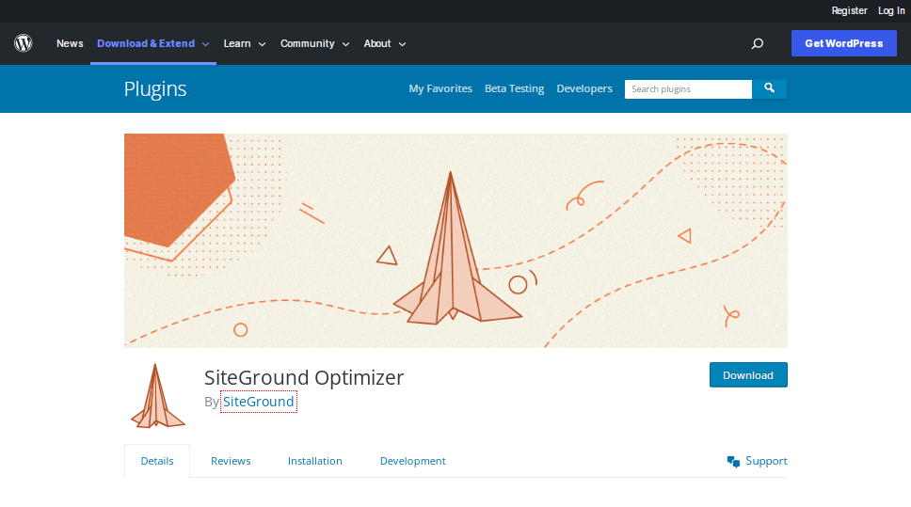Open the Developers link
Viewport: 911px width, 507px height.
584,88
